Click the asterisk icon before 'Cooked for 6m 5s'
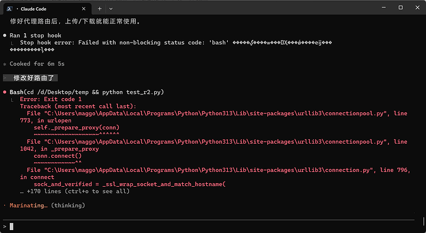 (4, 64)
